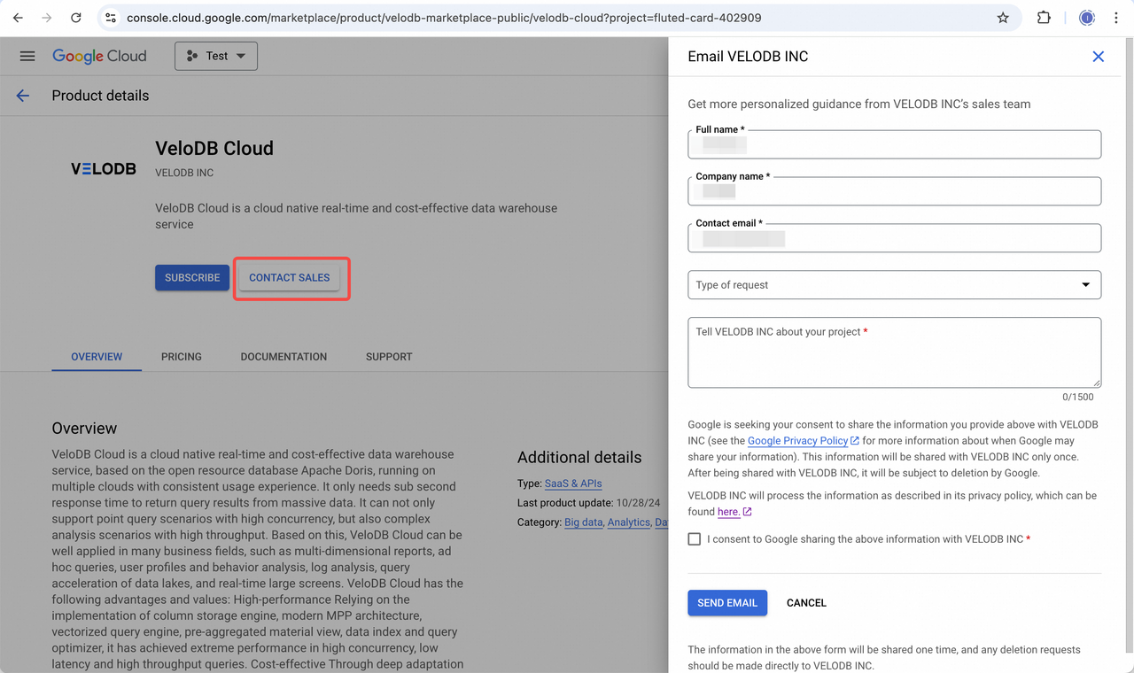Click the Cancel button

coord(806,603)
